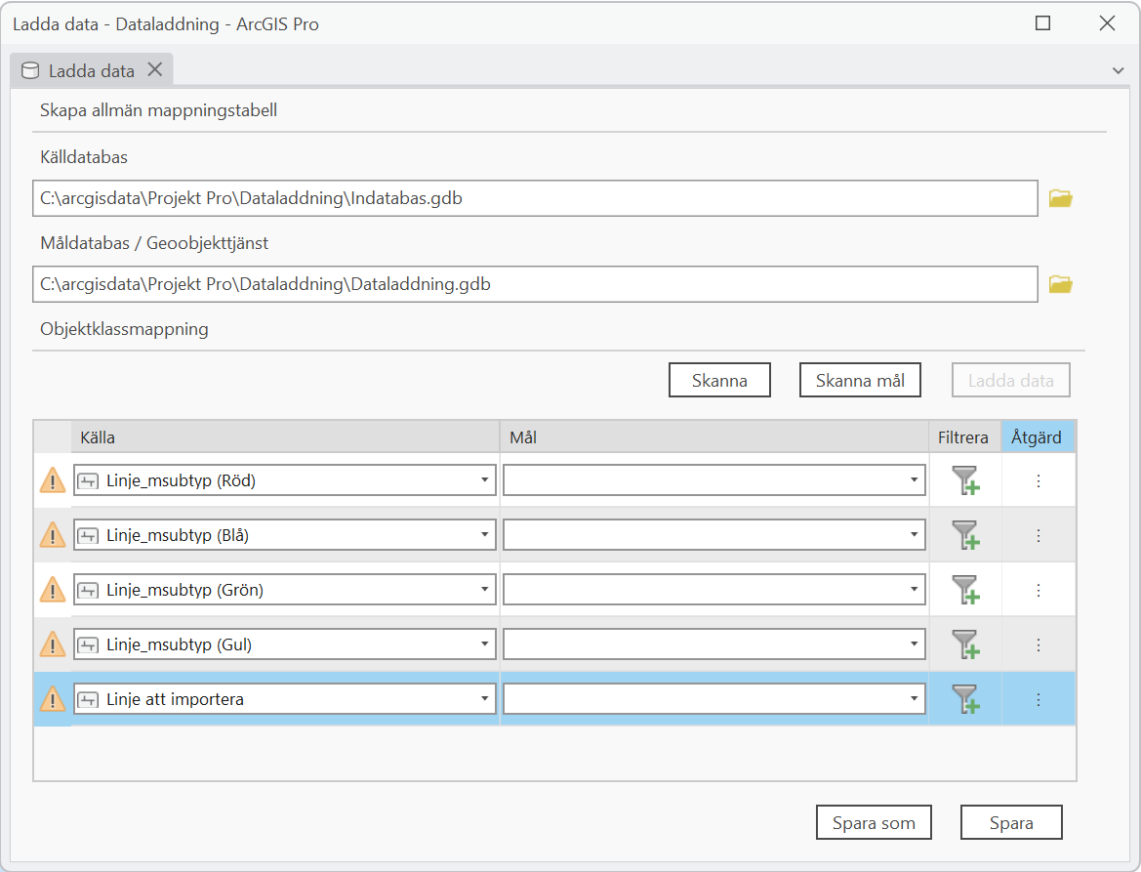1141x872 pixels.
Task: Add filter for Linje_msubtyp (Grön) row
Action: [x=964, y=590]
